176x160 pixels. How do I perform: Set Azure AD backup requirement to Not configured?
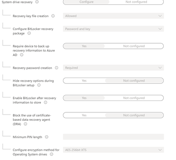pos(134,46)
